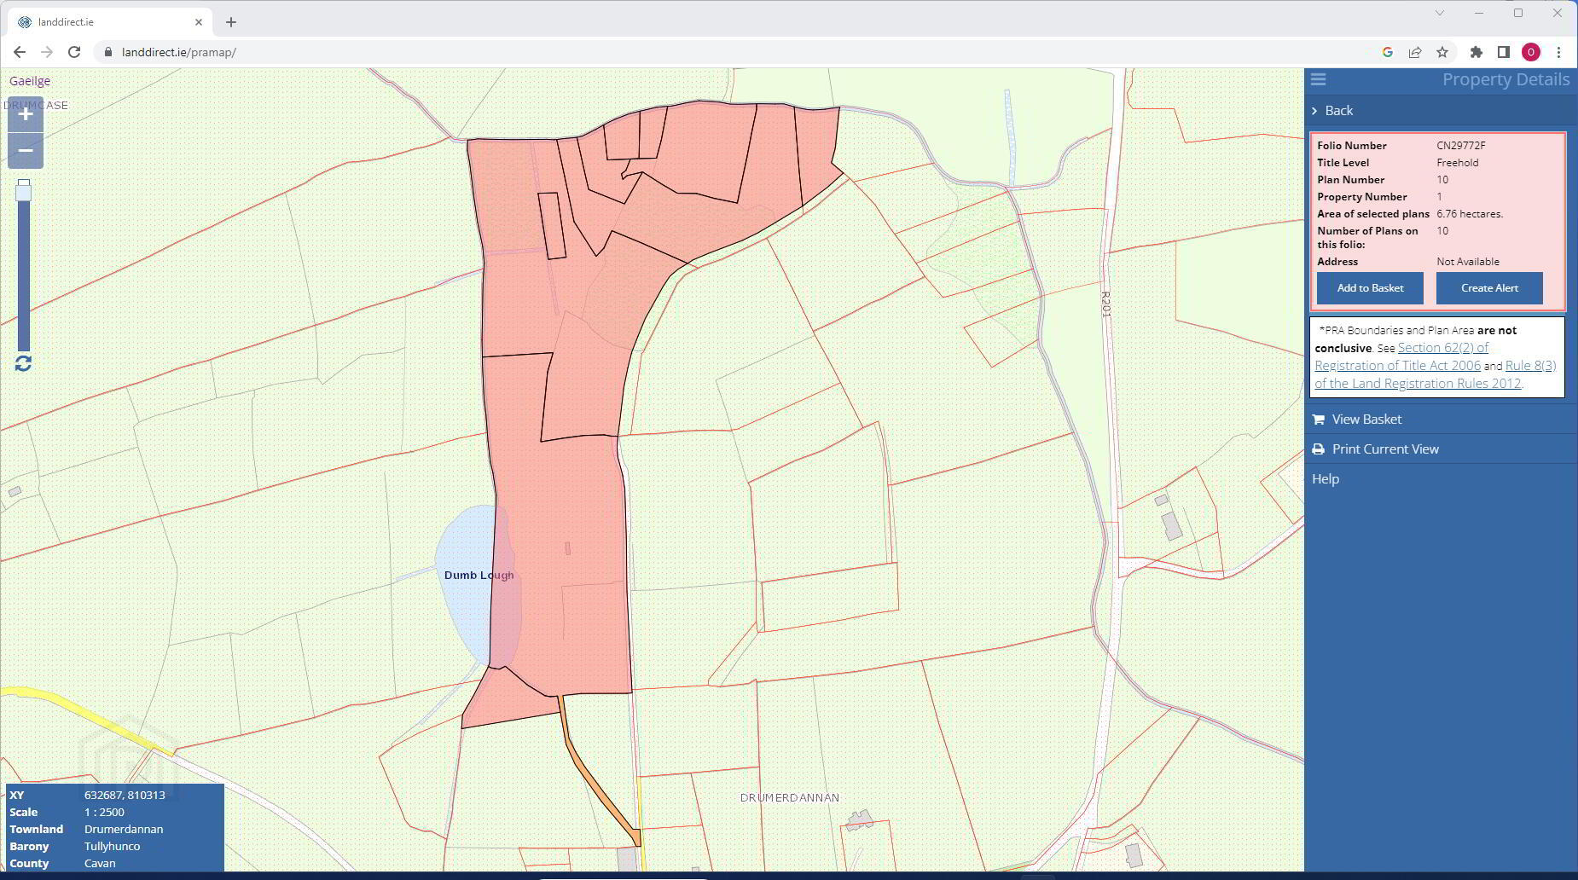Screen dimensions: 1578x880
Task: Open the browser extensions puzzle icon
Action: click(1476, 52)
